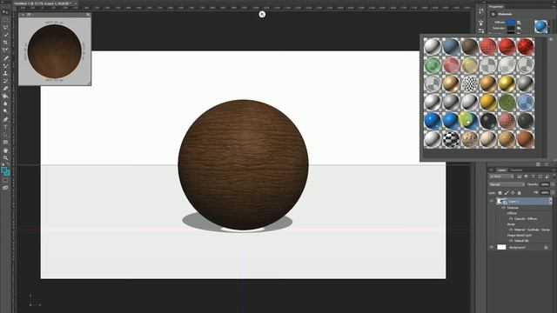The height and width of the screenshot is (313, 557).
Task: Select the Hand tool
Action: [x=5, y=150]
